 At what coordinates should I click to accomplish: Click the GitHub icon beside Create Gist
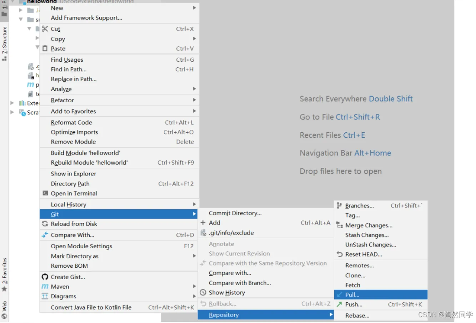pos(45,277)
